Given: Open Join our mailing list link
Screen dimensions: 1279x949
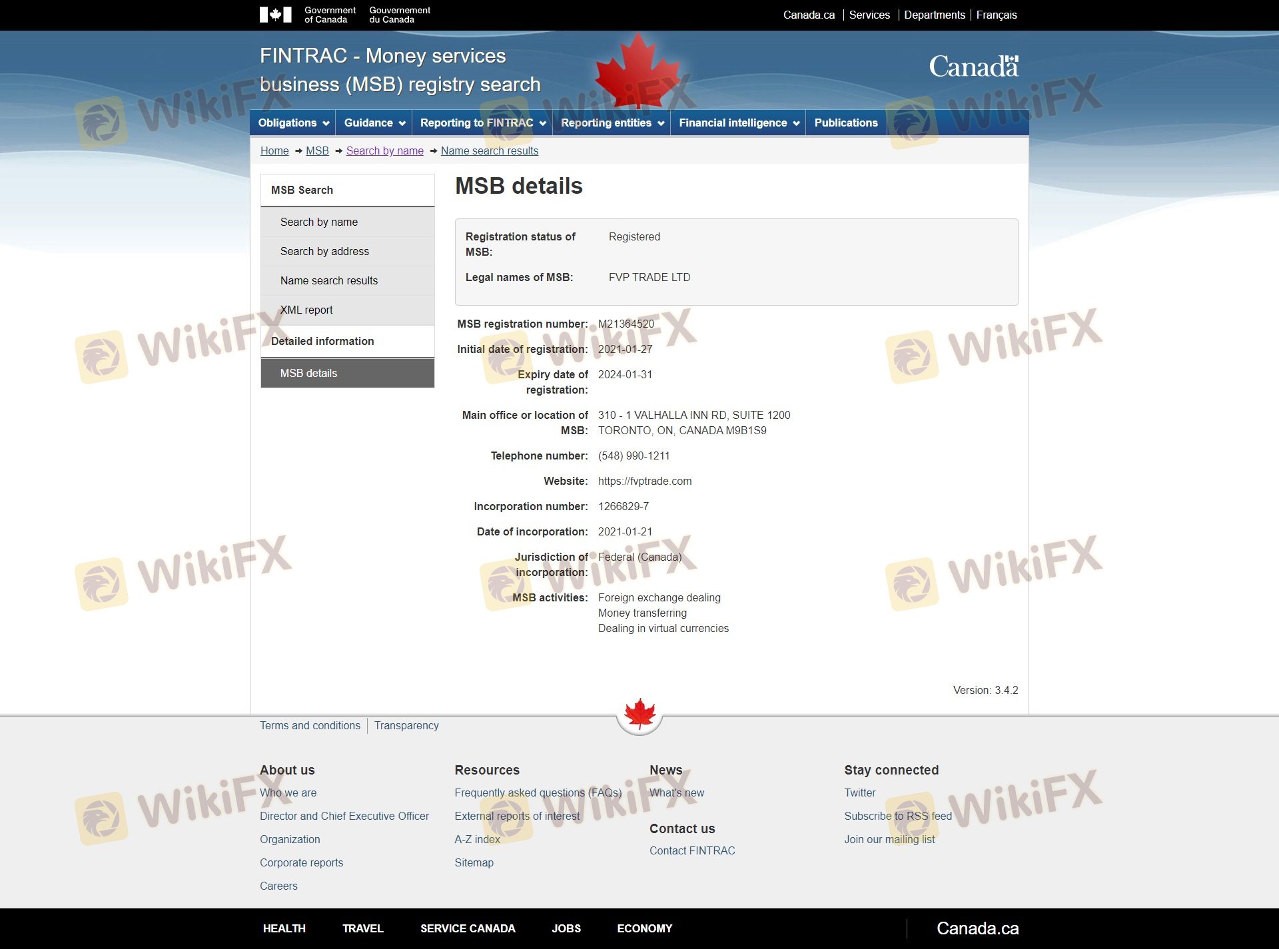Looking at the screenshot, I should (889, 839).
